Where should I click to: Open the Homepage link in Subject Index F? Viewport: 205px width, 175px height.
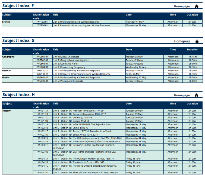pos(182,6)
